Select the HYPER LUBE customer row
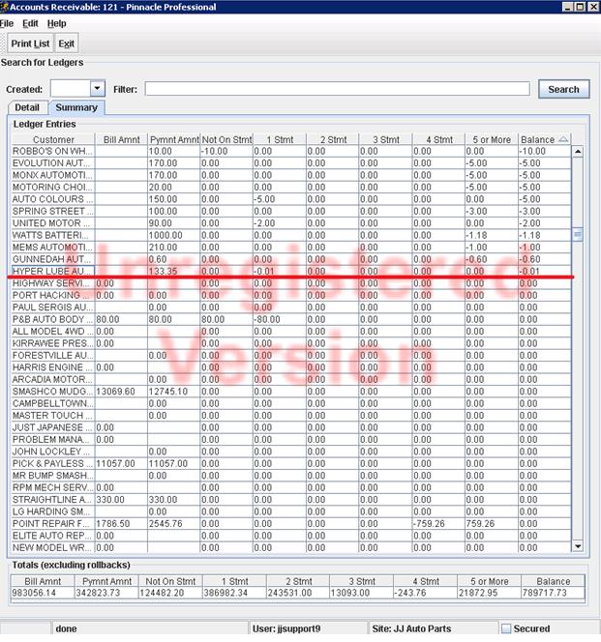The width and height of the screenshot is (601, 642). point(52,272)
